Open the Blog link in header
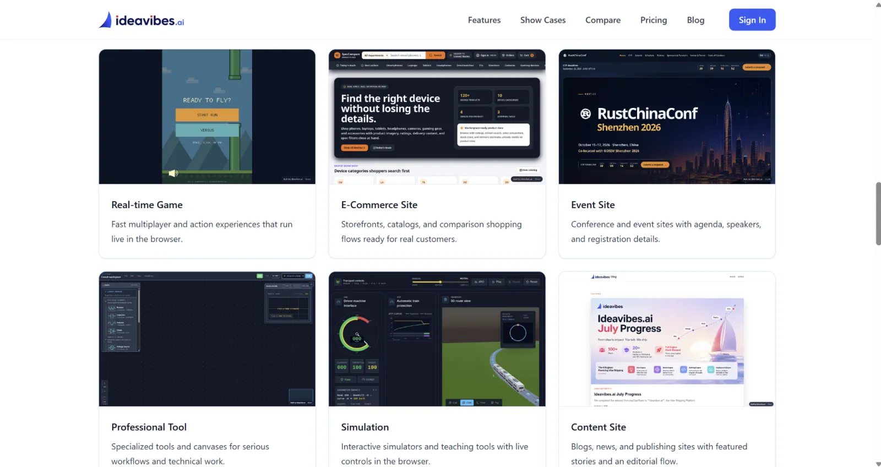 [x=695, y=20]
